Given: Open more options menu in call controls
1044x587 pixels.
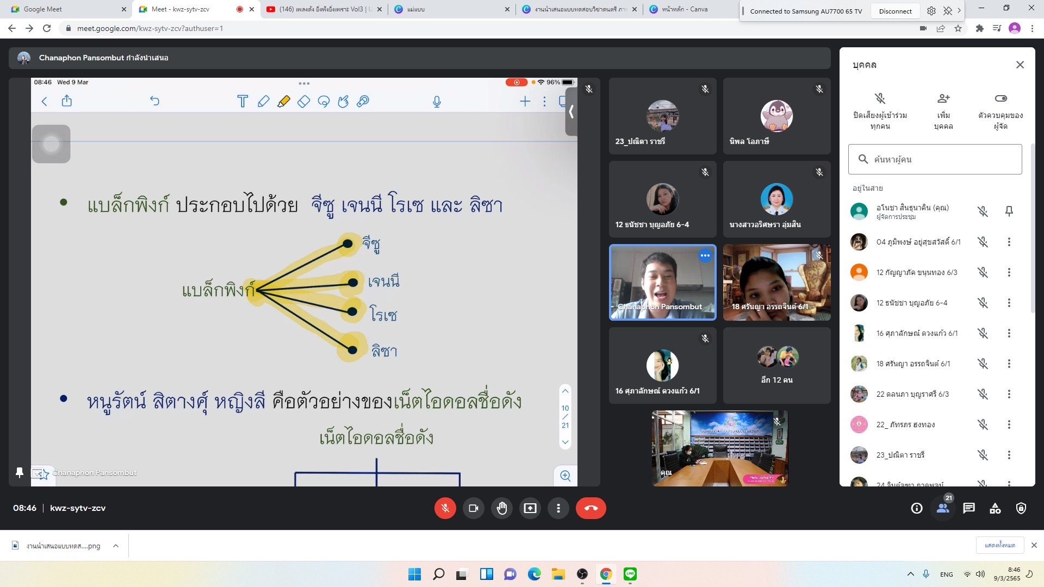Looking at the screenshot, I should coord(558,508).
